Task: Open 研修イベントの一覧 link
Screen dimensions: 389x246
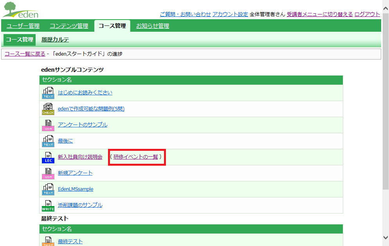Action: click(136, 157)
